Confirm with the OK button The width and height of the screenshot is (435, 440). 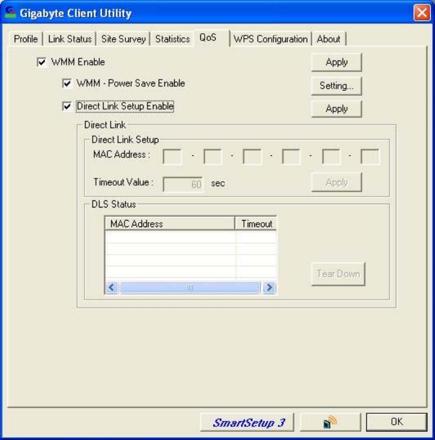click(396, 422)
